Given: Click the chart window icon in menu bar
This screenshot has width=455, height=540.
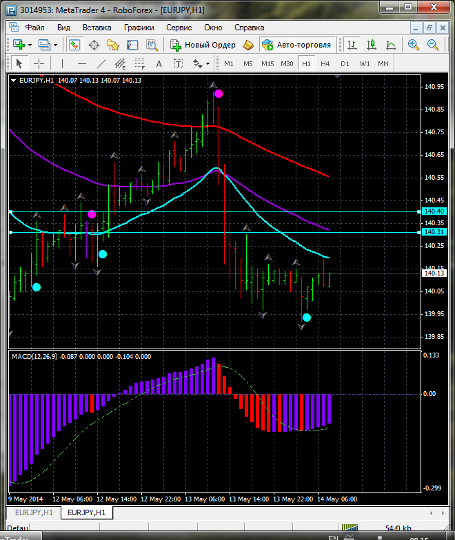Looking at the screenshot, I should pos(14,28).
